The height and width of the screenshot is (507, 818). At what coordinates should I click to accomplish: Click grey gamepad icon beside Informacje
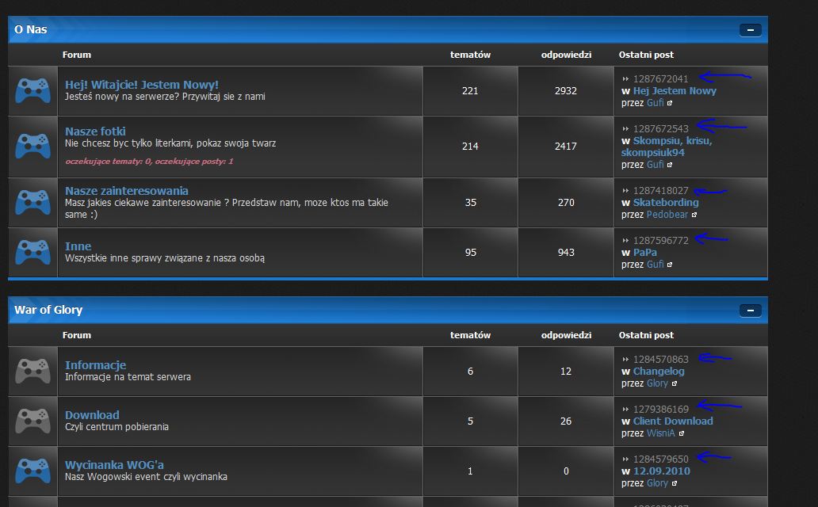(32, 371)
